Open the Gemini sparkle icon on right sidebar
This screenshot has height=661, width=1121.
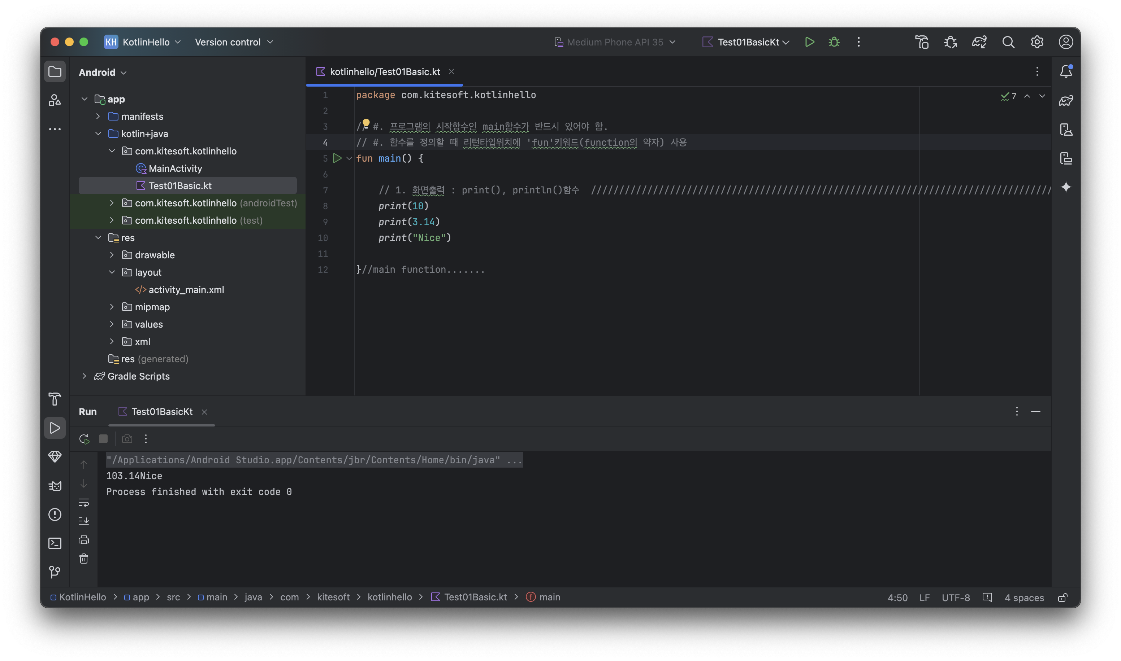tap(1066, 187)
